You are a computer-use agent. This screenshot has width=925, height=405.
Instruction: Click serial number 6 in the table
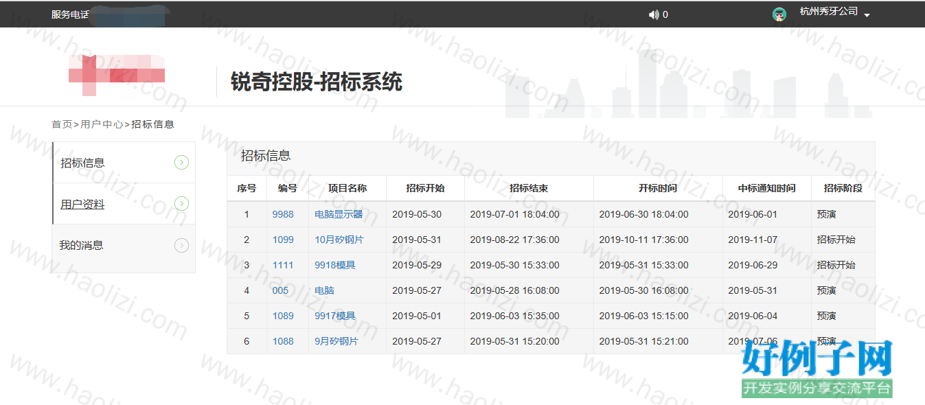tap(247, 341)
